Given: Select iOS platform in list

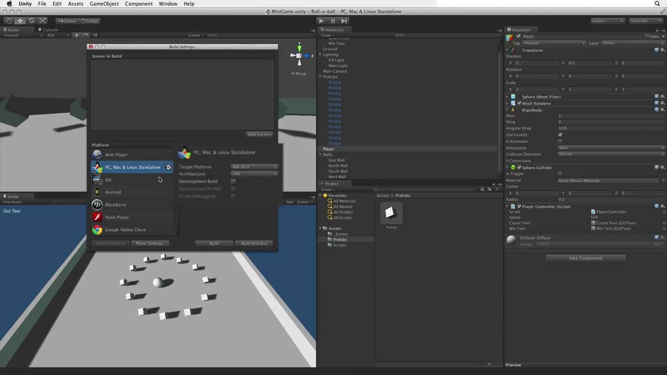Looking at the screenshot, I should click(x=133, y=180).
